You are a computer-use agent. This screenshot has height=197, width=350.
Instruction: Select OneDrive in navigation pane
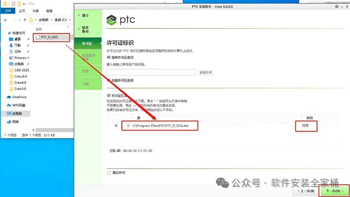click(x=17, y=97)
